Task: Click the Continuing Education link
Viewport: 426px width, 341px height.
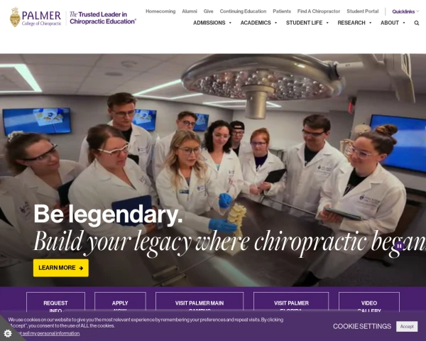Action: pyautogui.click(x=243, y=11)
